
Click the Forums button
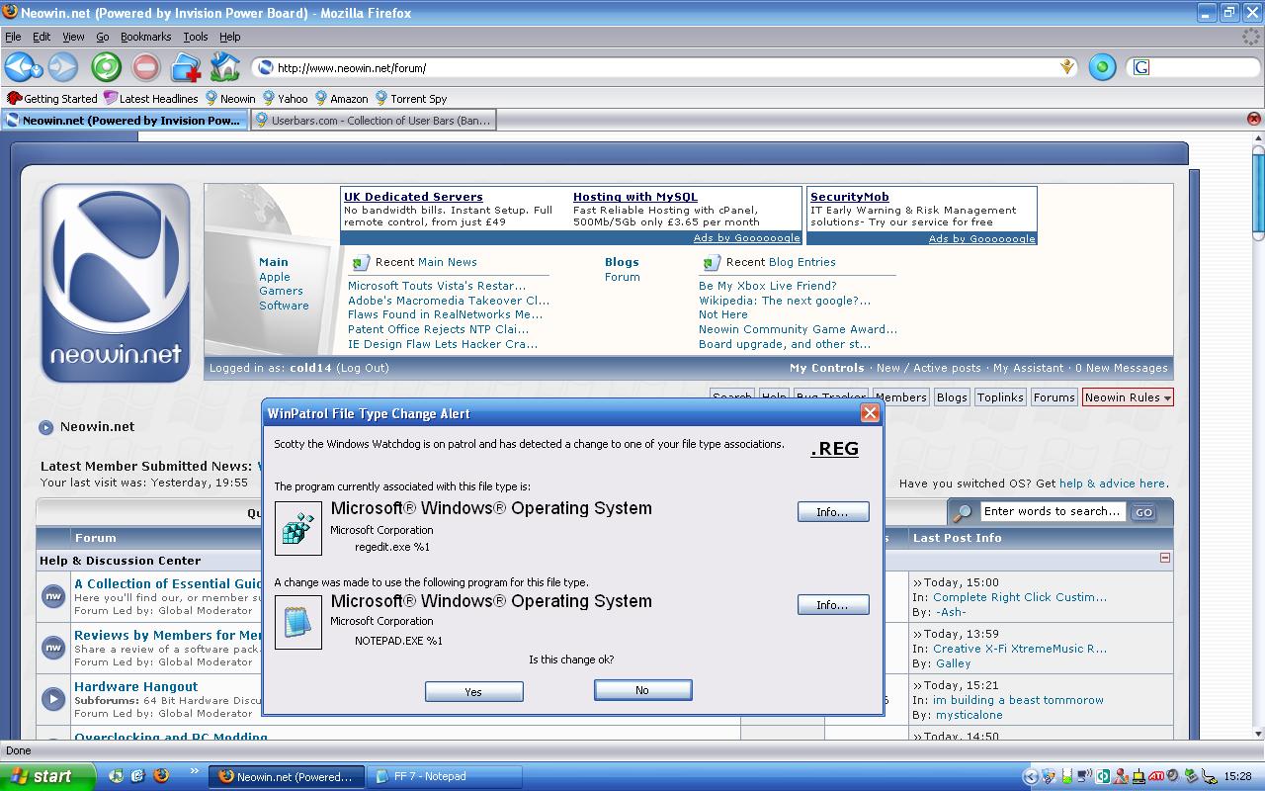1054,397
